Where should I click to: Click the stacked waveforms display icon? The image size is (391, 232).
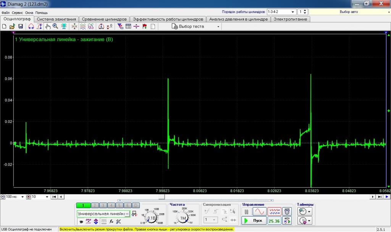83,26
